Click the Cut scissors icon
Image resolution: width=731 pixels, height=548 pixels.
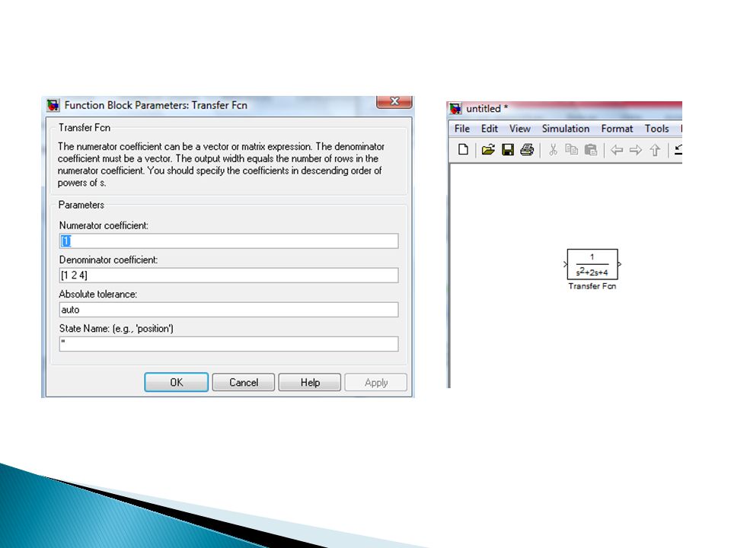click(553, 150)
